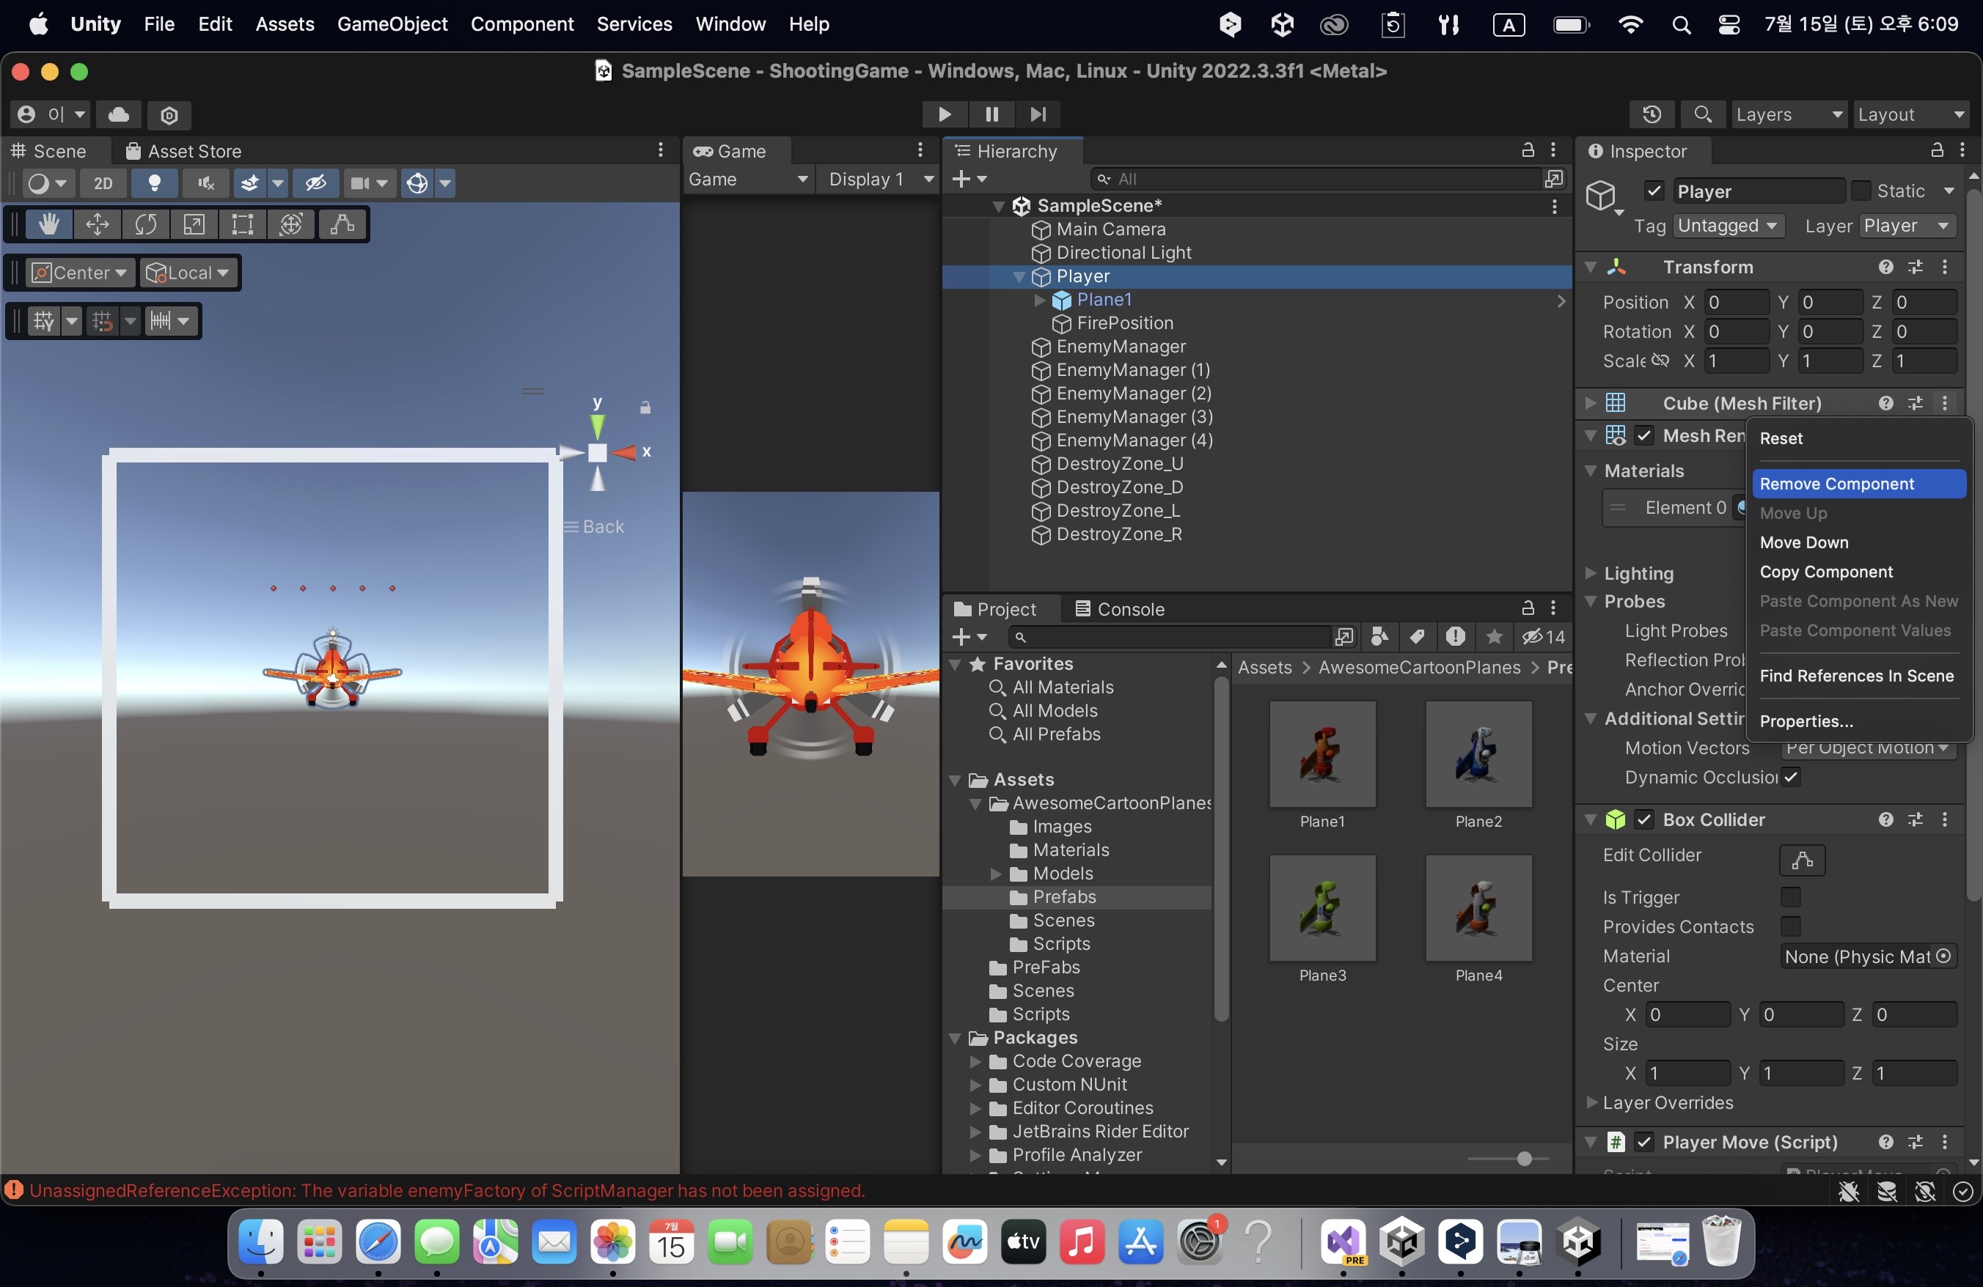Open Undo History icon in toolbar
This screenshot has width=1983, height=1287.
(x=1652, y=114)
